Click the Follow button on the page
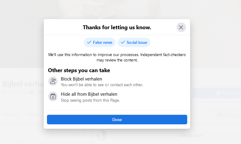 tap(226, 115)
